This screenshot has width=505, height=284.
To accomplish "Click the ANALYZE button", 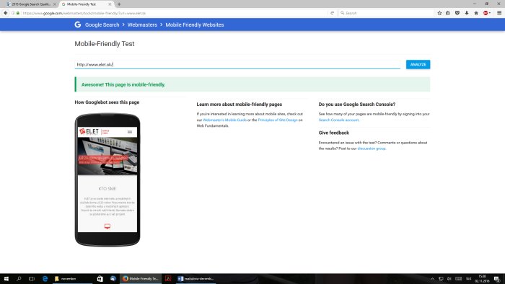I will 418,64.
